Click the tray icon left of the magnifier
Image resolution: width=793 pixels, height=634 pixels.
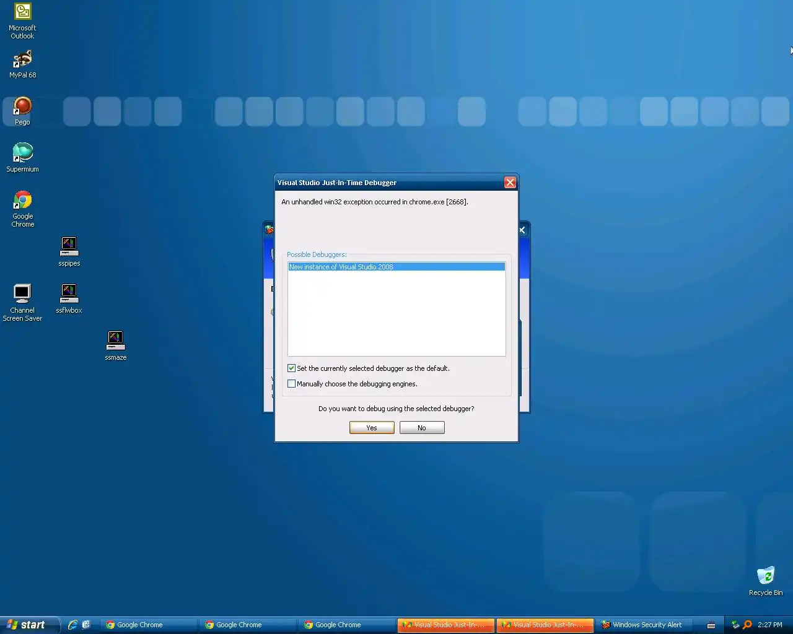click(735, 625)
